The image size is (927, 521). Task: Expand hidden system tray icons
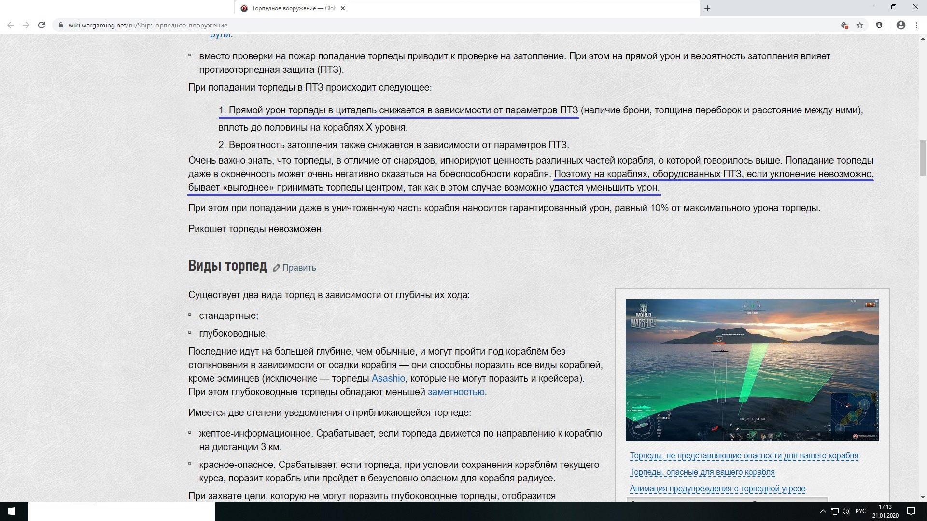point(823,511)
